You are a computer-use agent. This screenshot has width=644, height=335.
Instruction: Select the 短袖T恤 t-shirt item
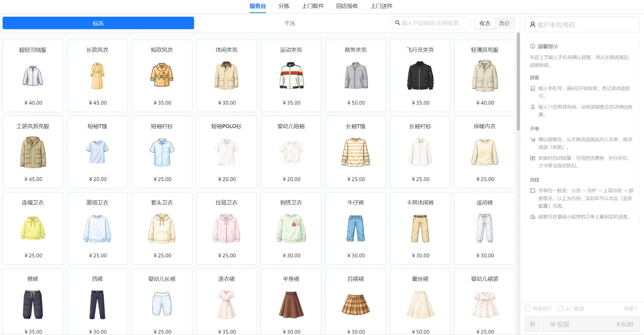97,152
